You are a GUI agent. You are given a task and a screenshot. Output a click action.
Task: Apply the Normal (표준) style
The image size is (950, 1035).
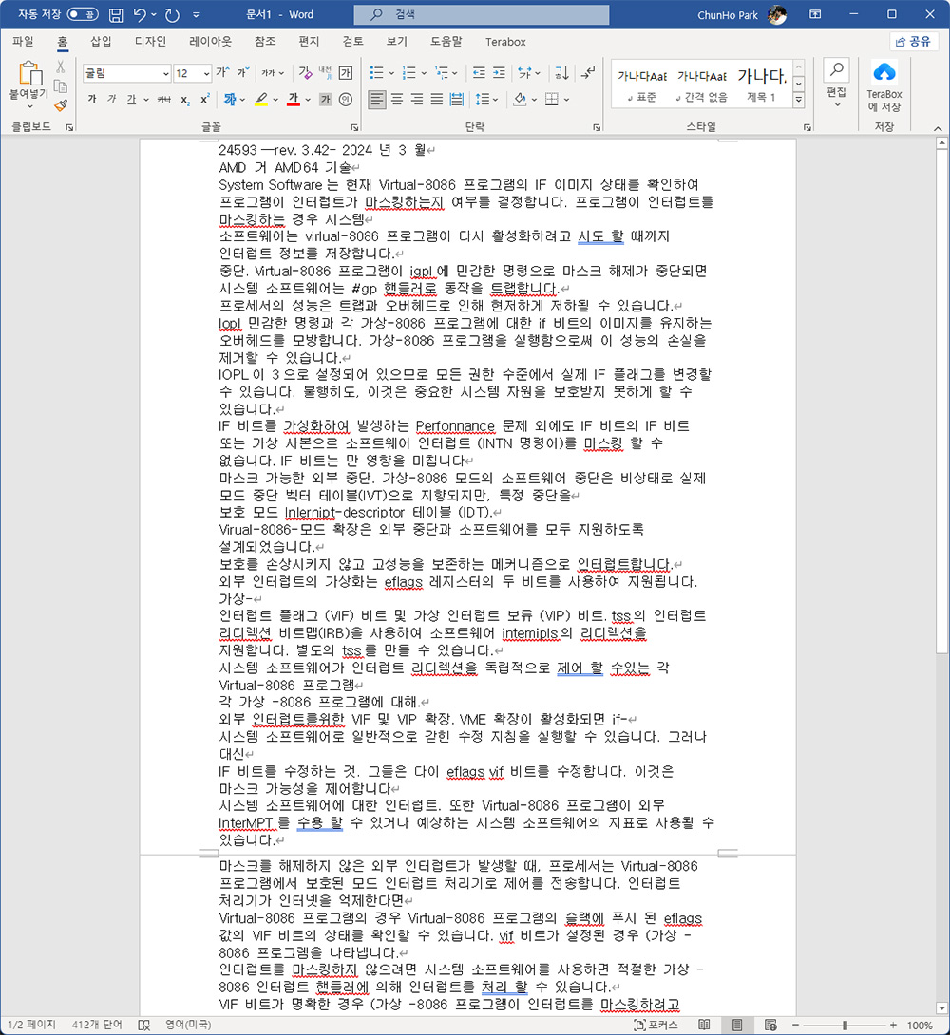coord(642,85)
